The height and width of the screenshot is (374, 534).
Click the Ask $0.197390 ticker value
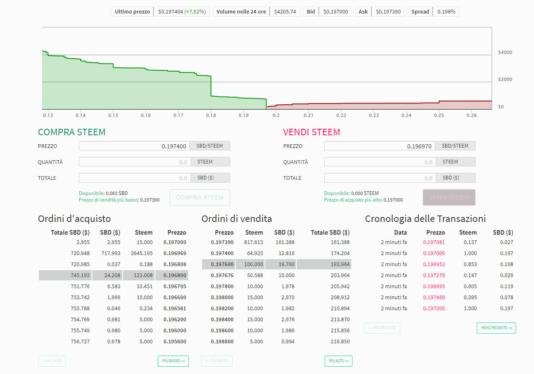click(388, 12)
